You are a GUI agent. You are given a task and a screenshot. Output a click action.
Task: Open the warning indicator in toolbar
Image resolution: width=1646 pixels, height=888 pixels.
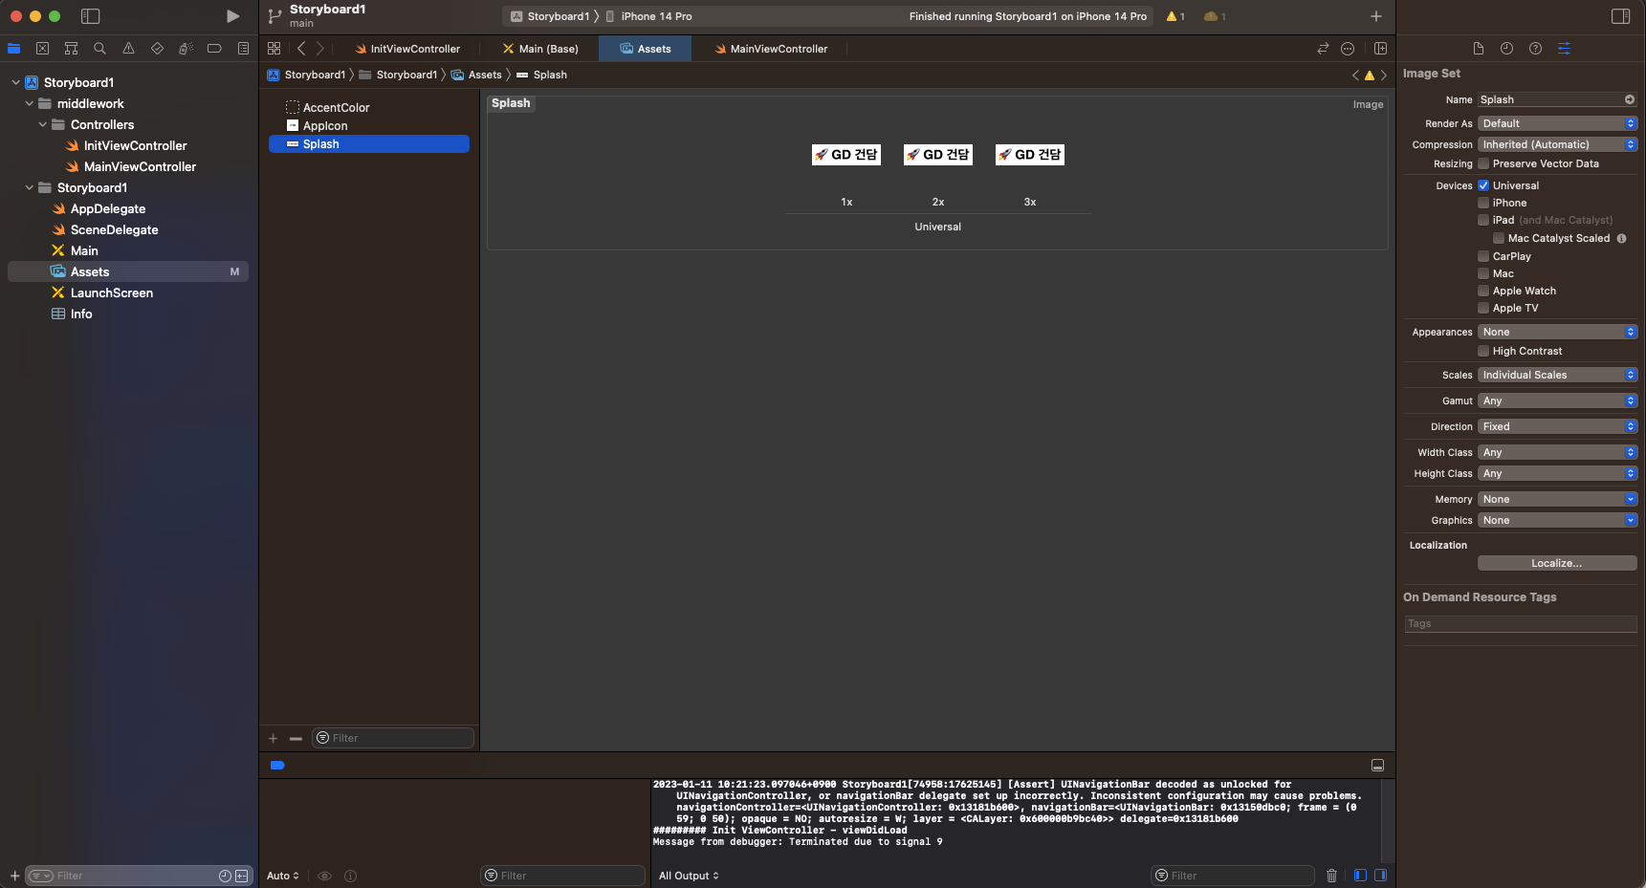pyautogui.click(x=1175, y=16)
